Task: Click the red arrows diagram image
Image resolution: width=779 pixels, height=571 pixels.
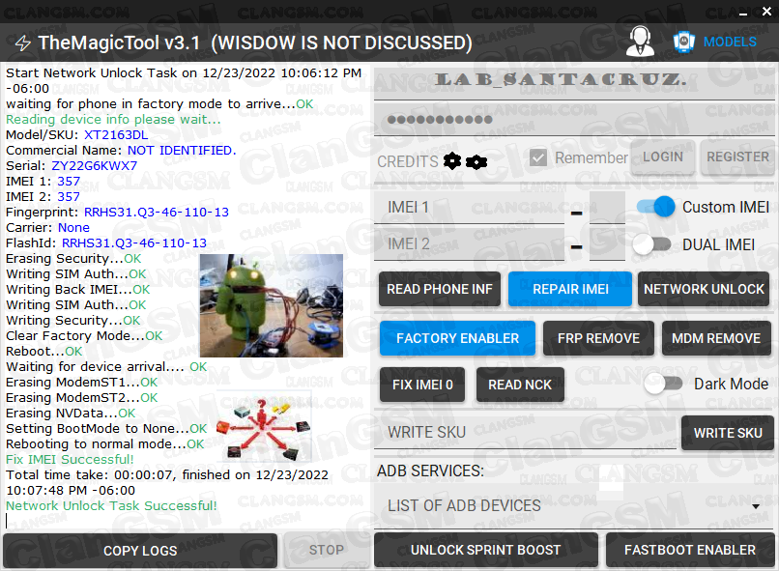Action: point(264,427)
